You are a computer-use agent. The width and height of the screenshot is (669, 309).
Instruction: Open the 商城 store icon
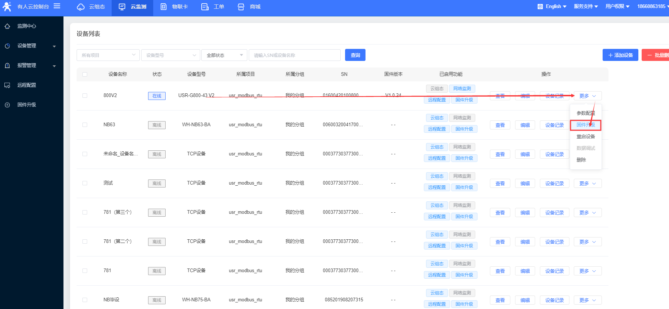241,7
